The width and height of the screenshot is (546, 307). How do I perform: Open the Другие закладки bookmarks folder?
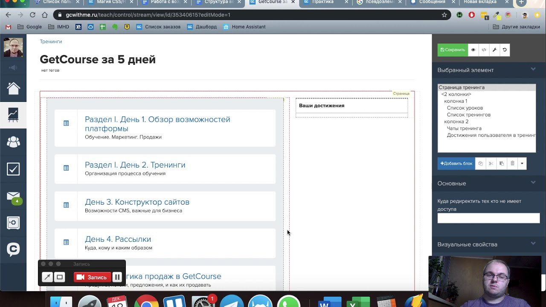[516, 27]
